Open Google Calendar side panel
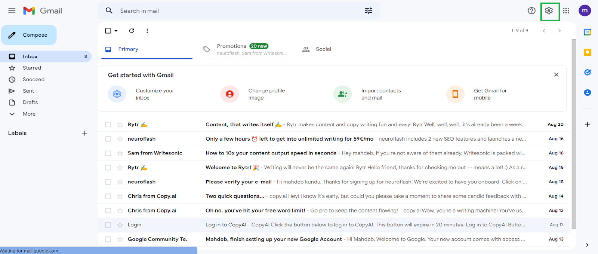Image resolution: width=598 pixels, height=254 pixels. (588, 33)
